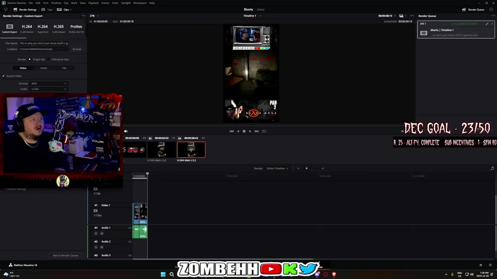This screenshot has height=279, width=497.
Task: Open viewer options three-dot menu
Action: tap(412, 16)
